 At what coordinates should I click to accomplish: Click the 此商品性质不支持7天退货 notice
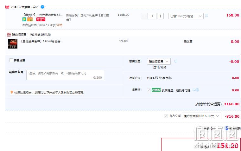(39, 25)
